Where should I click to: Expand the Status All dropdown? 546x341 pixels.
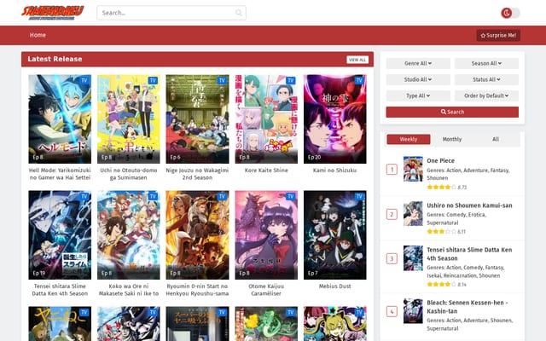(486, 79)
